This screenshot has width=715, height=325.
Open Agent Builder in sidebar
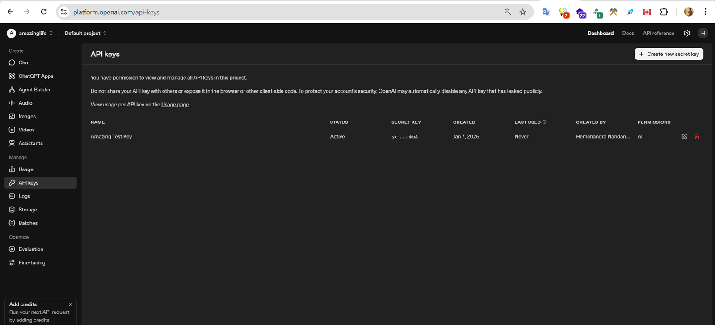tap(34, 89)
